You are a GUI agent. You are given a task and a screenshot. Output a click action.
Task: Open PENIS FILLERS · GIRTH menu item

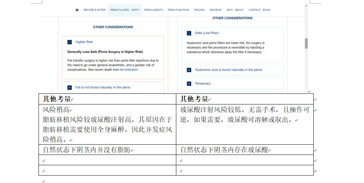[x=125, y=10]
